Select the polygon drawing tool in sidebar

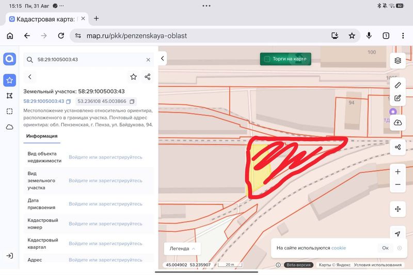(x=9, y=96)
